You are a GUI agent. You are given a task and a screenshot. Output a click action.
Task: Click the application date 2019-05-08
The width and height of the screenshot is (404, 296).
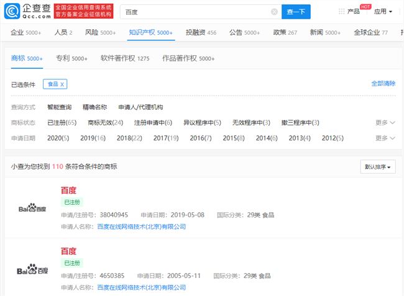pyautogui.click(x=187, y=215)
